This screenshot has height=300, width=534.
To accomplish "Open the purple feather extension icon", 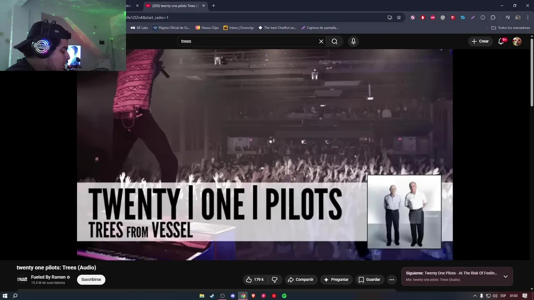I will 473,17.
